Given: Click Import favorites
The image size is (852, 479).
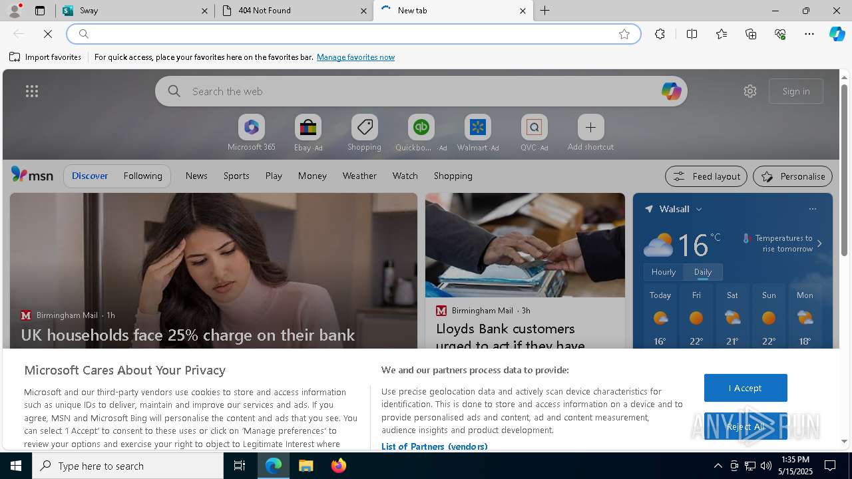Looking at the screenshot, I should (45, 57).
